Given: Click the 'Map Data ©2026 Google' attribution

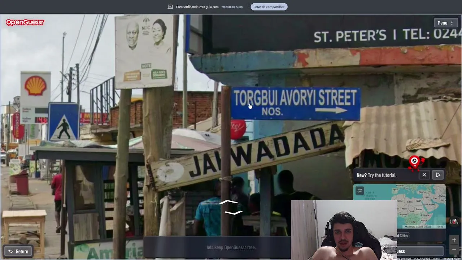Looking at the screenshot, I should [418, 227].
